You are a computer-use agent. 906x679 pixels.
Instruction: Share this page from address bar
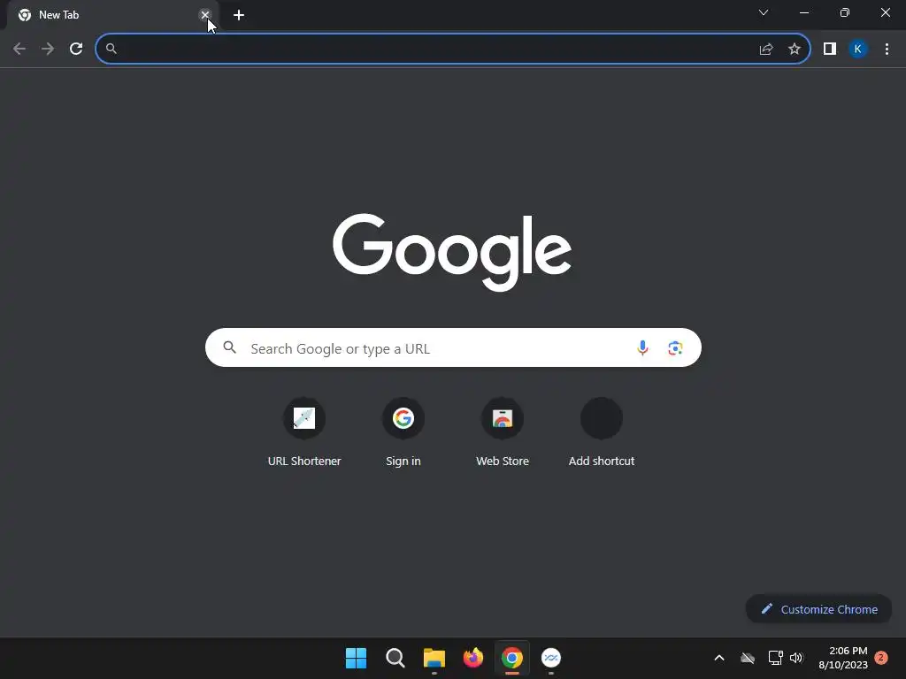click(x=766, y=50)
